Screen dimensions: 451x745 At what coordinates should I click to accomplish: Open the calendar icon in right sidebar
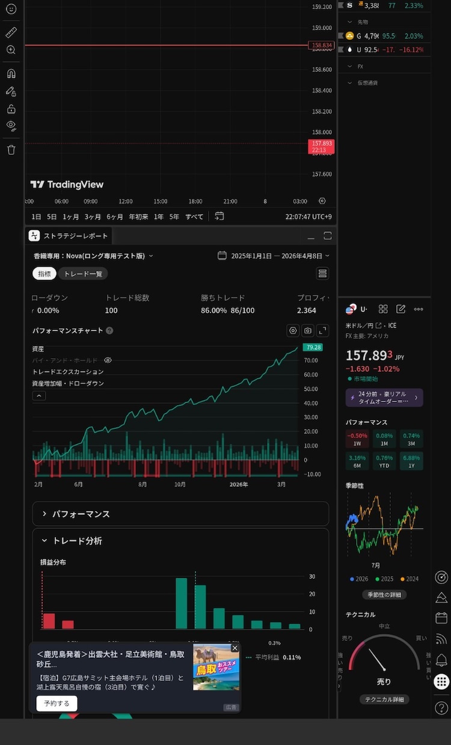pos(441,618)
